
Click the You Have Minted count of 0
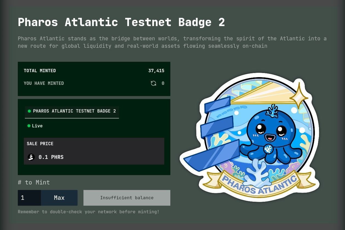point(163,83)
